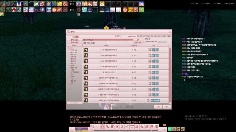This screenshot has width=236, height=132.
Task: Select the red-haired character icon in second hotbar row
Action: click(14, 10)
